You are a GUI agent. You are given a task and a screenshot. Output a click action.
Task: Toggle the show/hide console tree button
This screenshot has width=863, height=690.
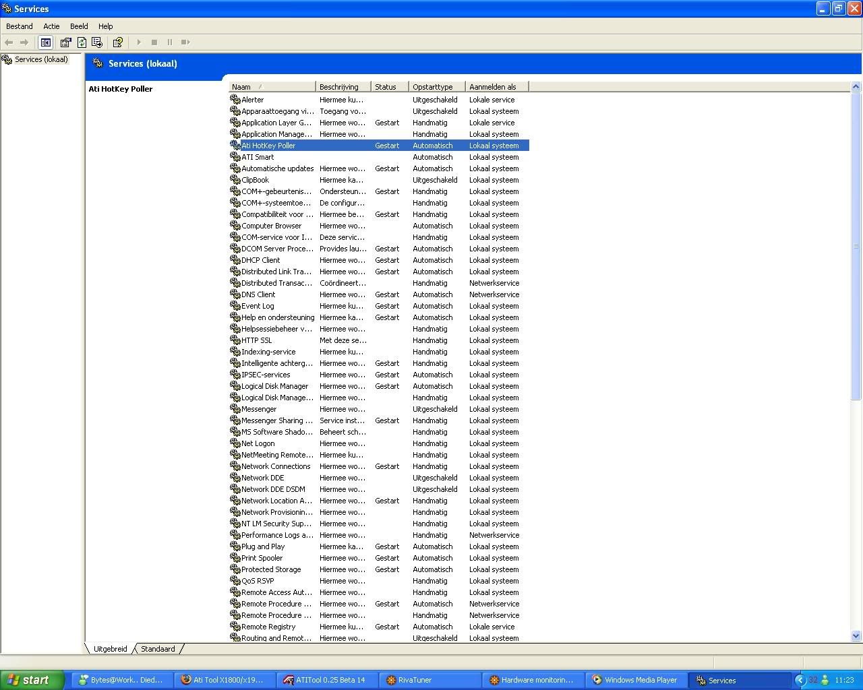pyautogui.click(x=45, y=42)
